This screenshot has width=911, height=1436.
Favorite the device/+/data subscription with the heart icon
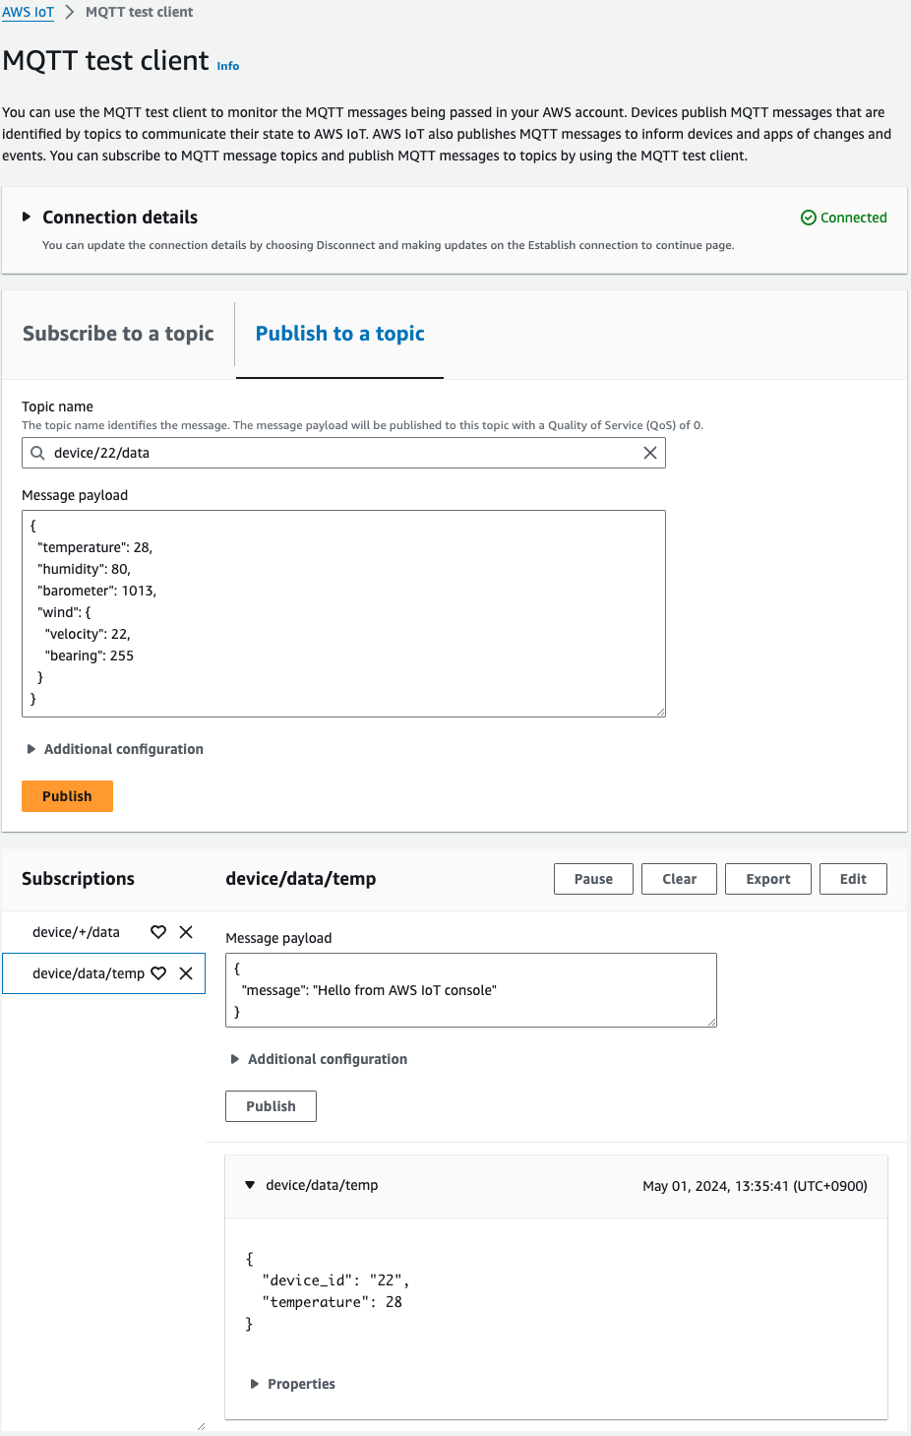pos(158,931)
